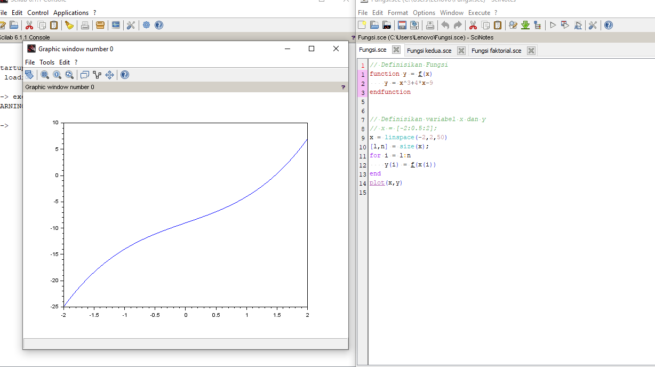Click the console Copy icon
This screenshot has height=367, width=655.
pyautogui.click(x=42, y=25)
